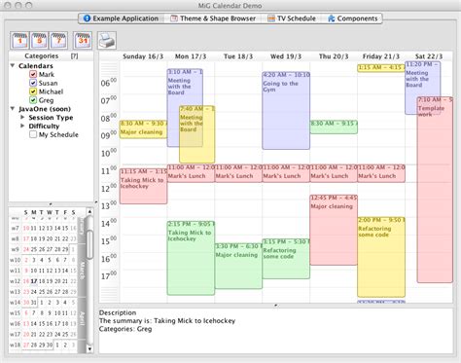Screen dimensions: 461x363
Task: Switch to the 1-day view icon
Action: click(19, 40)
